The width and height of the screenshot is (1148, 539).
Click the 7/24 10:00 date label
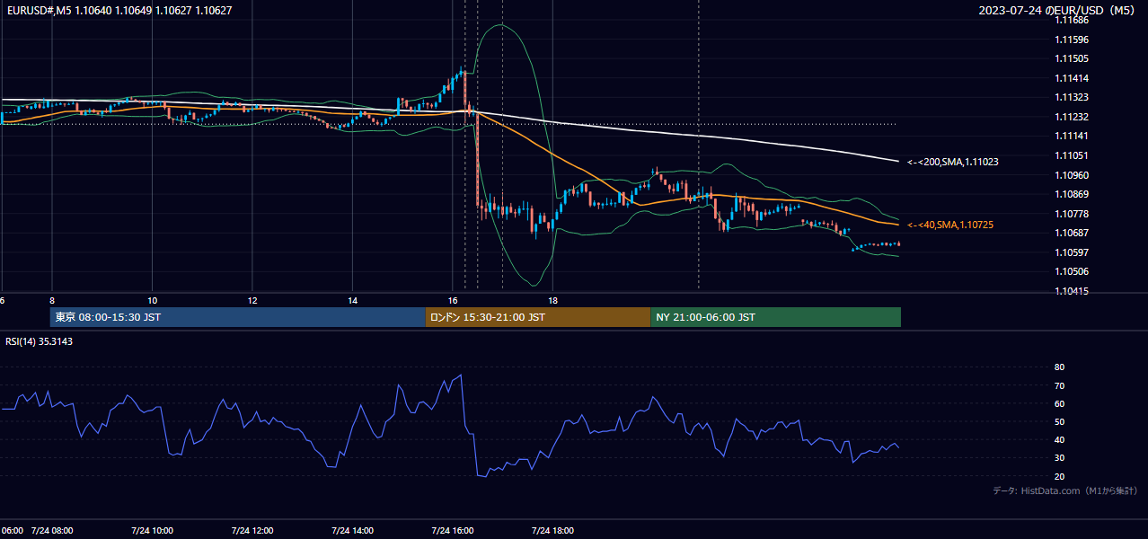pyautogui.click(x=152, y=530)
